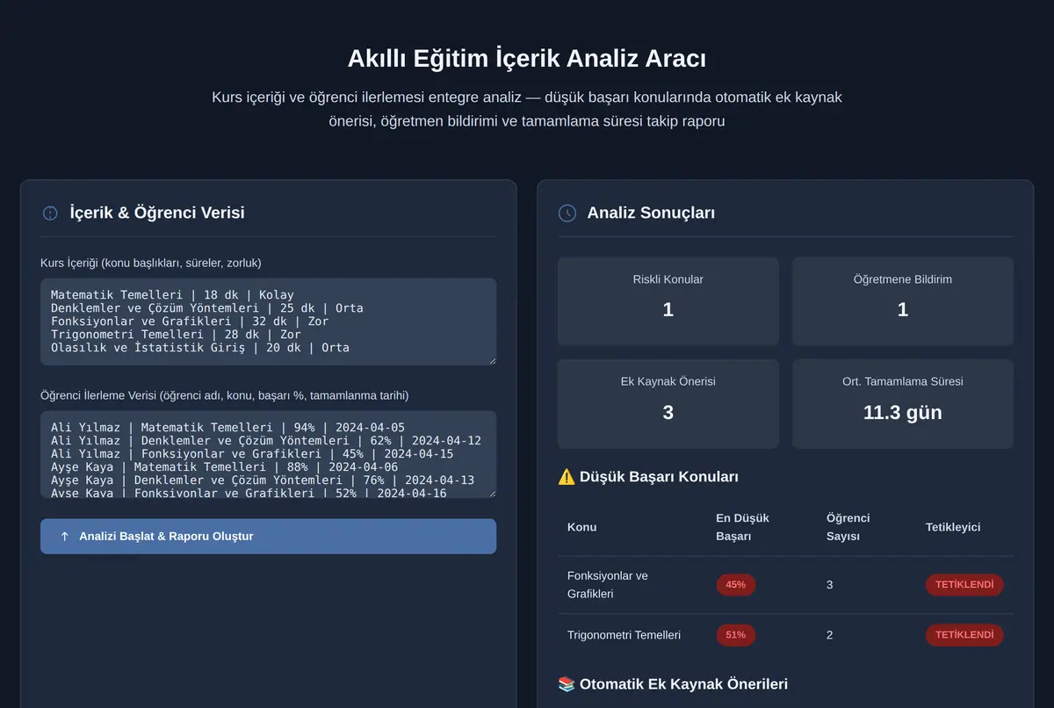Click the Konu column header

click(581, 527)
